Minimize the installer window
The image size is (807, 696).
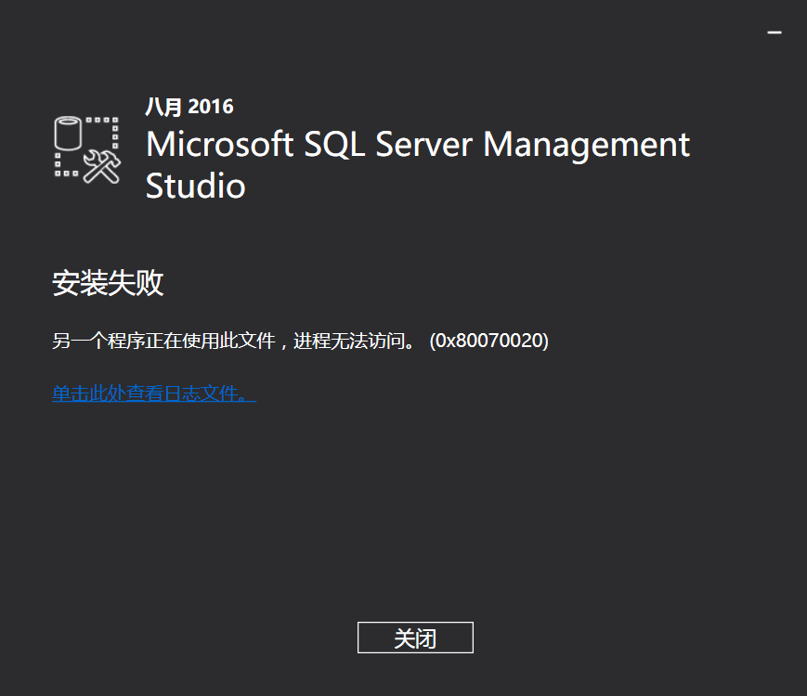[x=774, y=32]
